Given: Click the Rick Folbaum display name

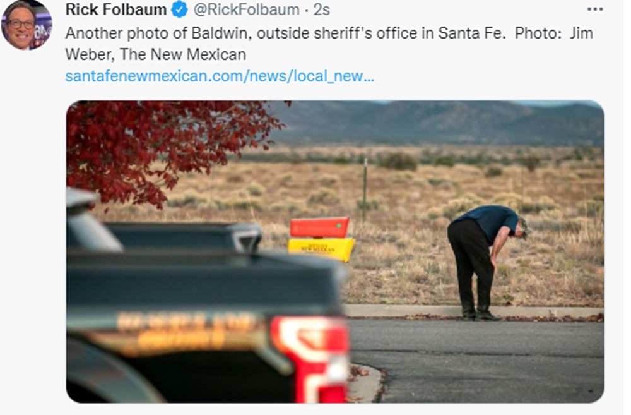Looking at the screenshot, I should pyautogui.click(x=116, y=9).
